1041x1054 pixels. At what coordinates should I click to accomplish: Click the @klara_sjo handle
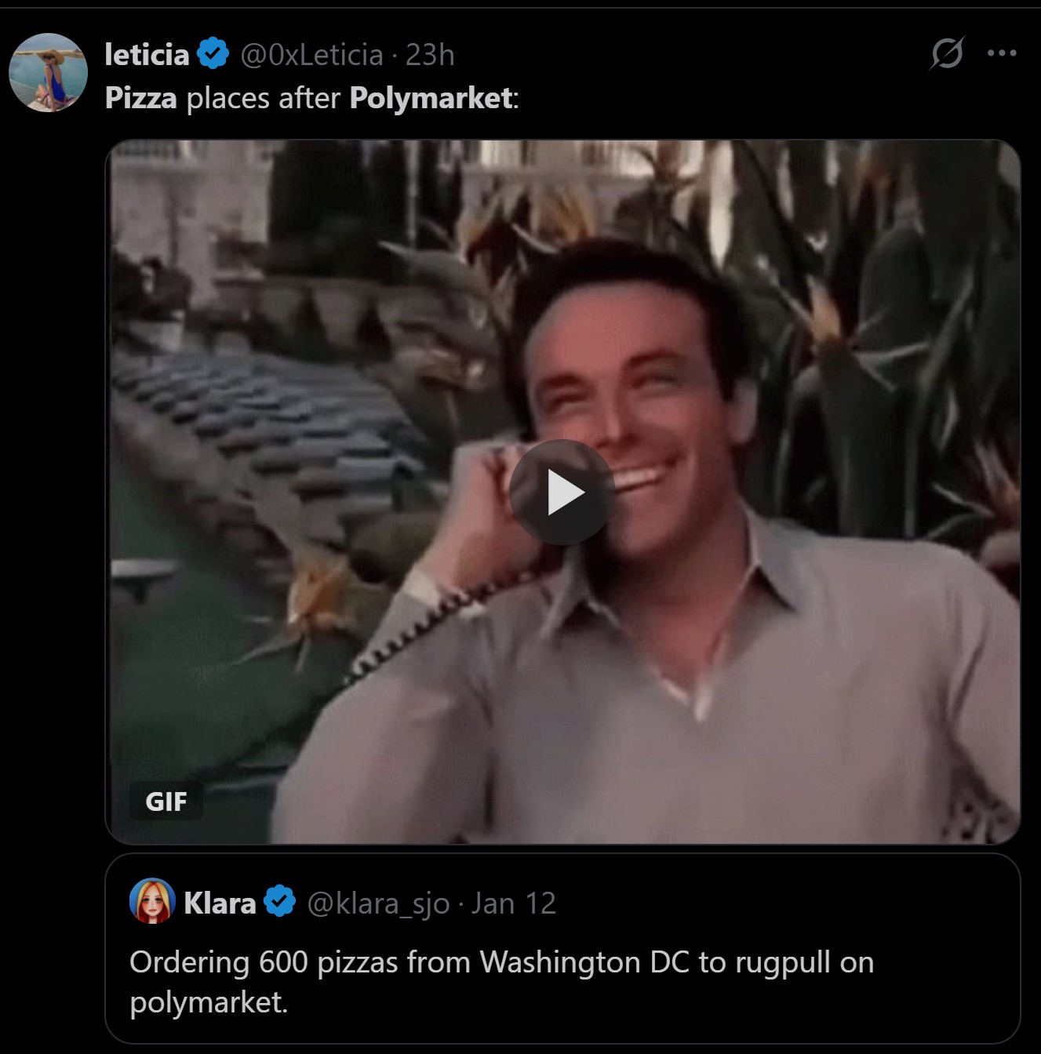(x=378, y=903)
